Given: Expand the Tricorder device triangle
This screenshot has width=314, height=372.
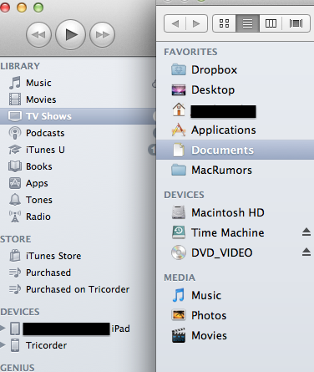Looking at the screenshot, I should (3, 345).
